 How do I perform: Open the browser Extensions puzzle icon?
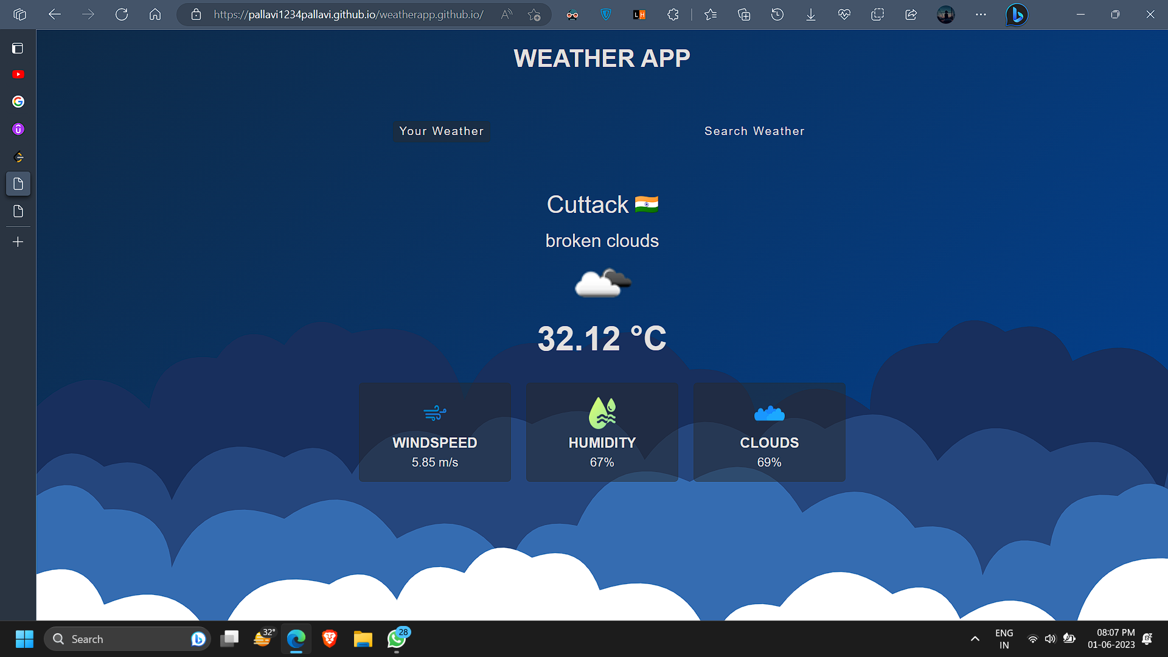[673, 15]
